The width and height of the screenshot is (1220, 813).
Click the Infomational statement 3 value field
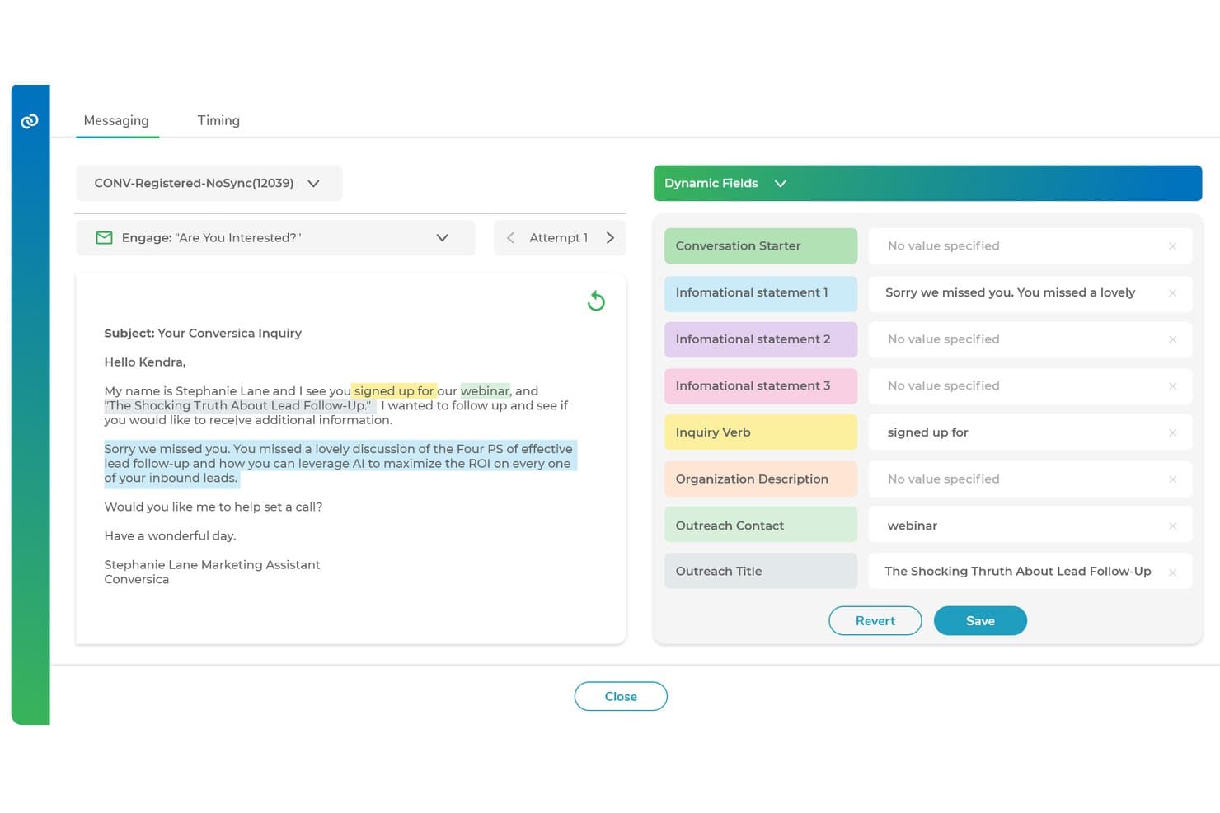1030,386
